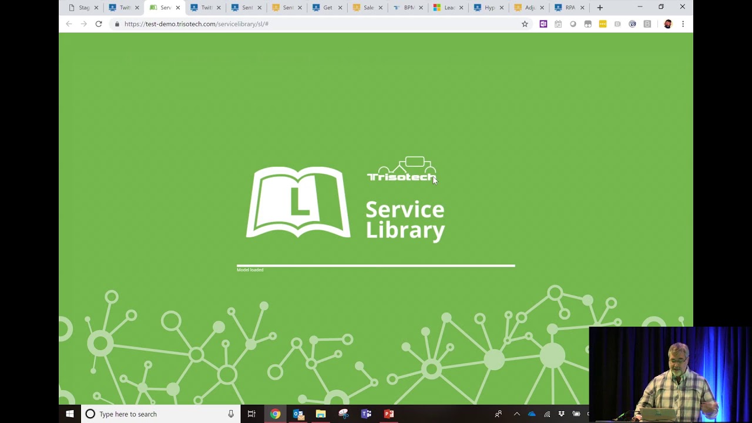Close the 'RPA' tab
Image resolution: width=752 pixels, height=423 pixels.
click(582, 8)
